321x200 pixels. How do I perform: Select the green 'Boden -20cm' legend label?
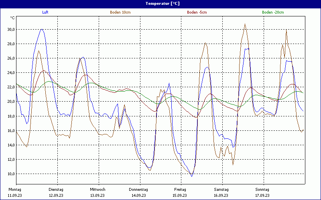[x=273, y=12]
